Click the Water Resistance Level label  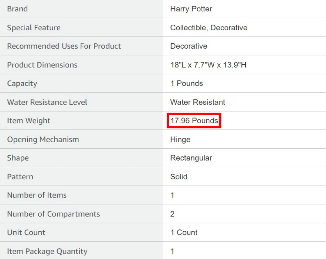click(x=47, y=102)
